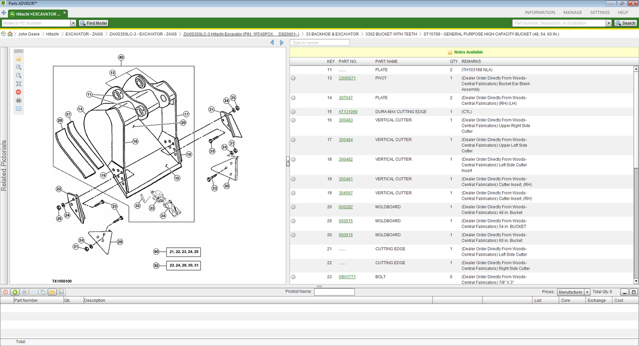Open the SETTINGS menu
Screen dimensions: 639x346
(x=600, y=12)
